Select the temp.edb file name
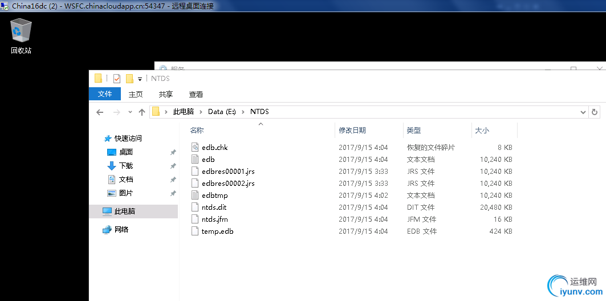 click(x=218, y=231)
